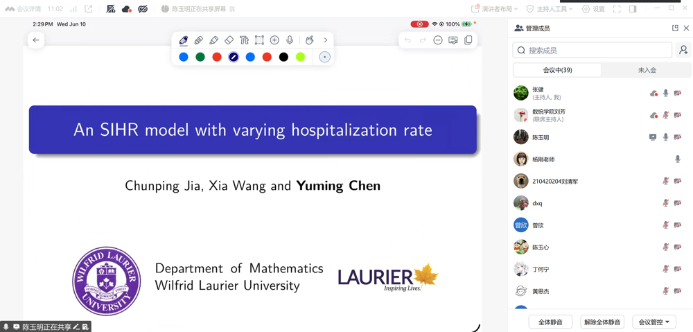Viewport: 693px width, 332px height.
Task: Open the invite member icon beside search
Action: click(683, 50)
